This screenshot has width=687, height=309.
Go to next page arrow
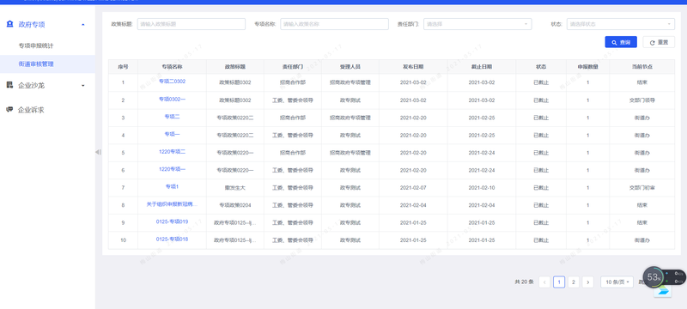588,282
